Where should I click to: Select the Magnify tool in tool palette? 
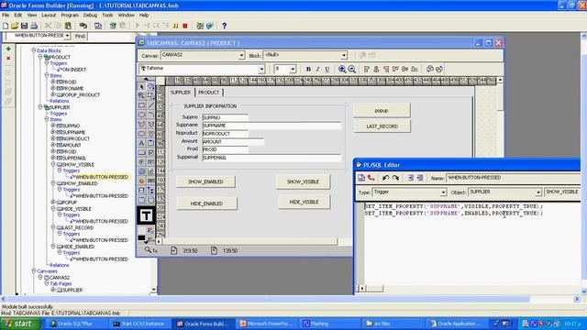[x=141, y=96]
